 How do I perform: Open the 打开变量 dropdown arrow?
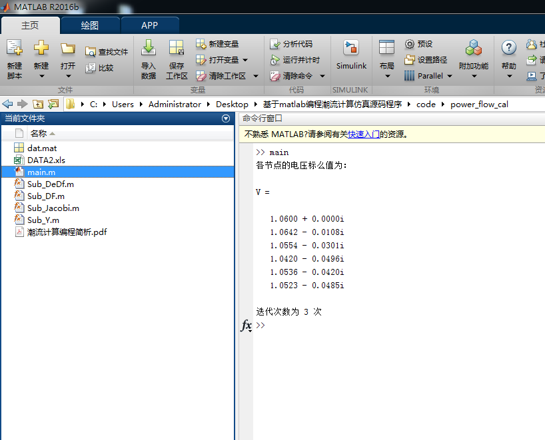pos(245,60)
